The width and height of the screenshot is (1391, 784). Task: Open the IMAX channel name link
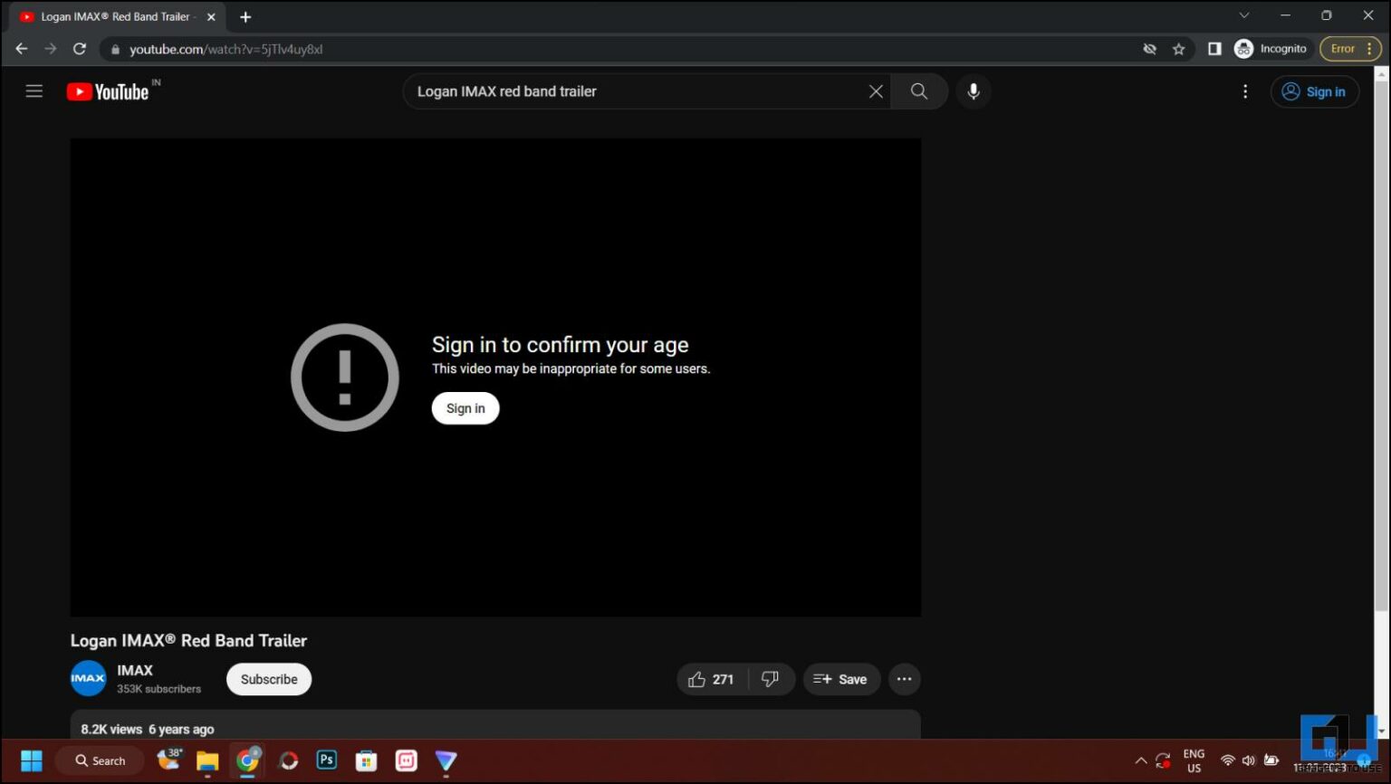click(x=135, y=670)
